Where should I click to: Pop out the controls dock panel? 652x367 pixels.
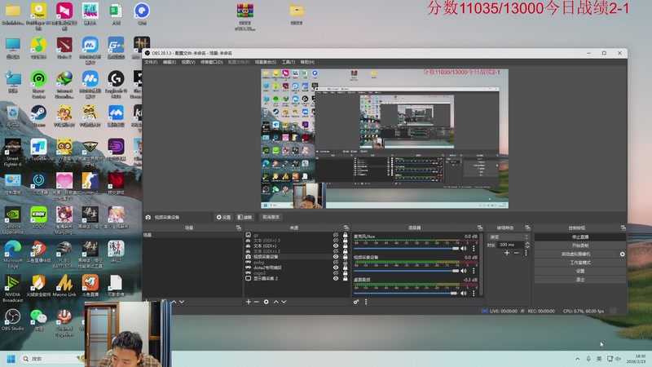click(623, 228)
